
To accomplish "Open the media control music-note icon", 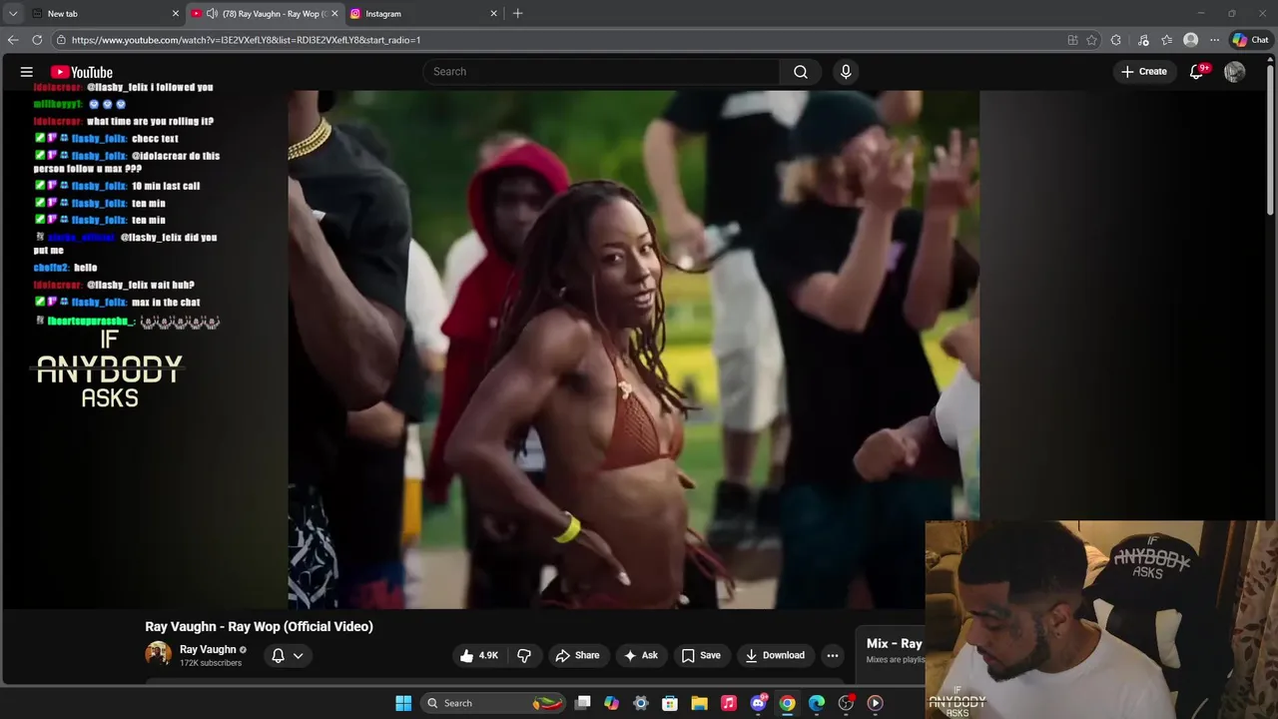I will point(1143,40).
